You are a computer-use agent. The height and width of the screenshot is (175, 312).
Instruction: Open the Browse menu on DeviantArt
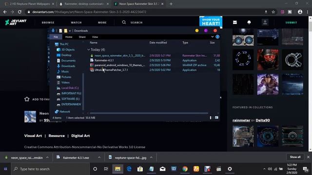pyautogui.click(x=48, y=22)
